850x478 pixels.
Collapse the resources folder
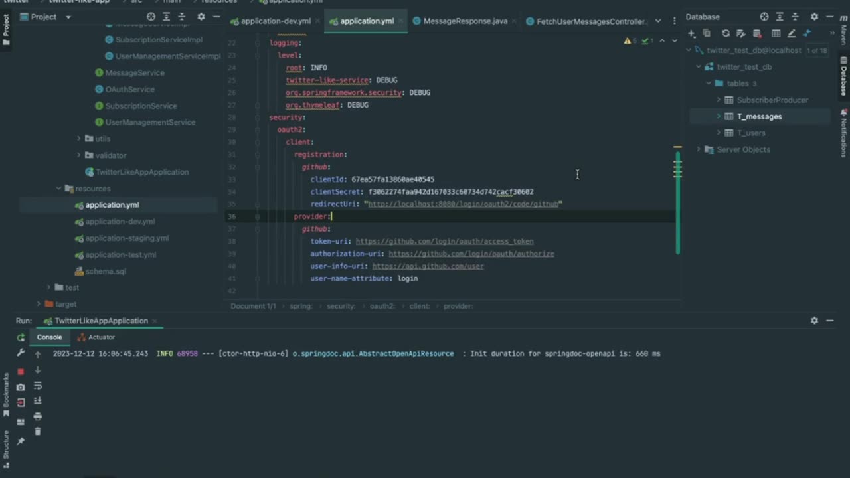pos(58,189)
